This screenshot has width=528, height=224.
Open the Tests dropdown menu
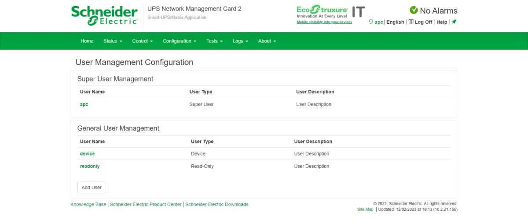pyautogui.click(x=214, y=41)
